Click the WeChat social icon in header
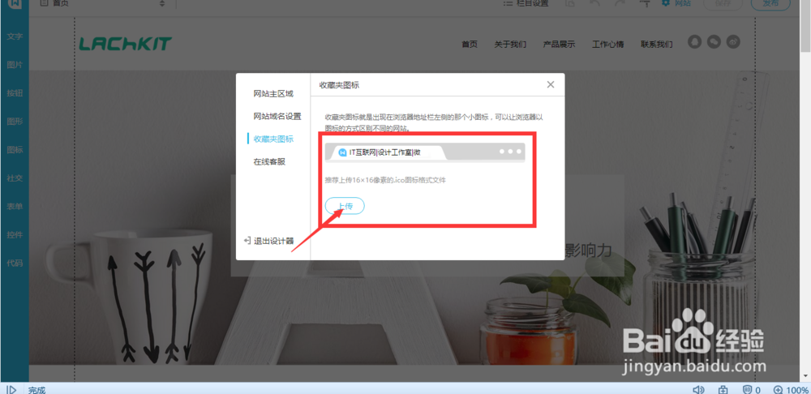The height and width of the screenshot is (394, 811). [x=714, y=42]
